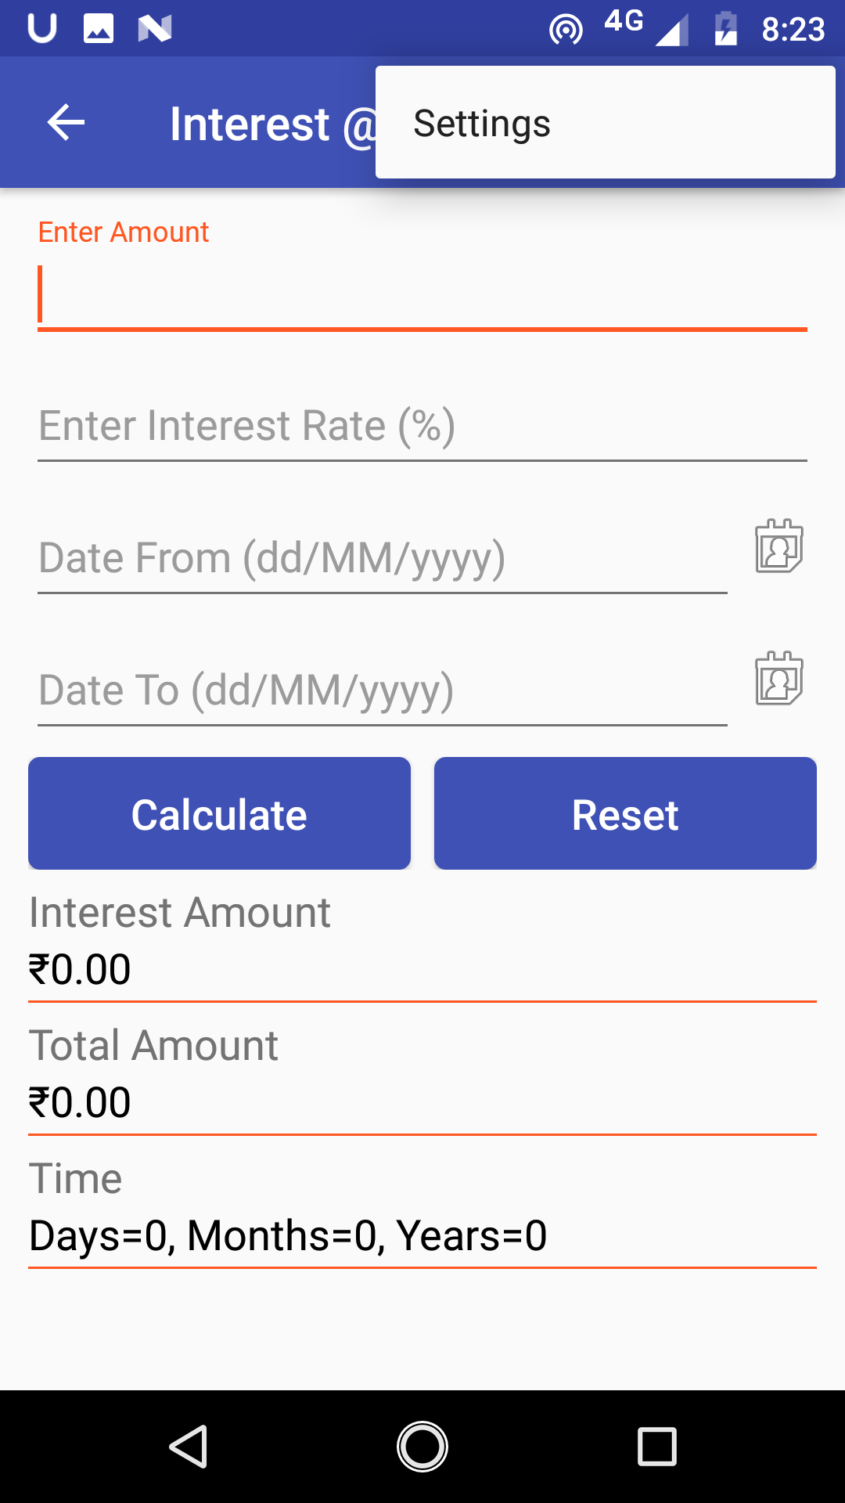This screenshot has width=845, height=1503.
Task: Tap the hotspot status bar icon
Action: (566, 30)
